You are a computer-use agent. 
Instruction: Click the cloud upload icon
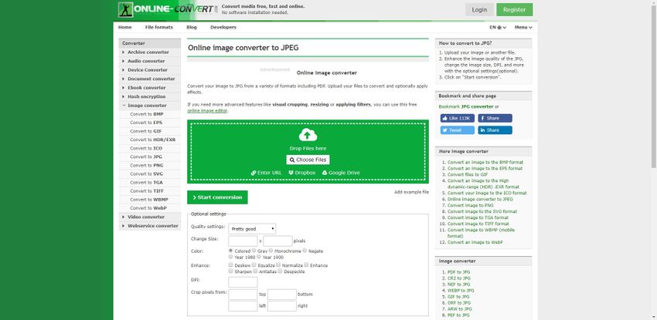click(308, 135)
